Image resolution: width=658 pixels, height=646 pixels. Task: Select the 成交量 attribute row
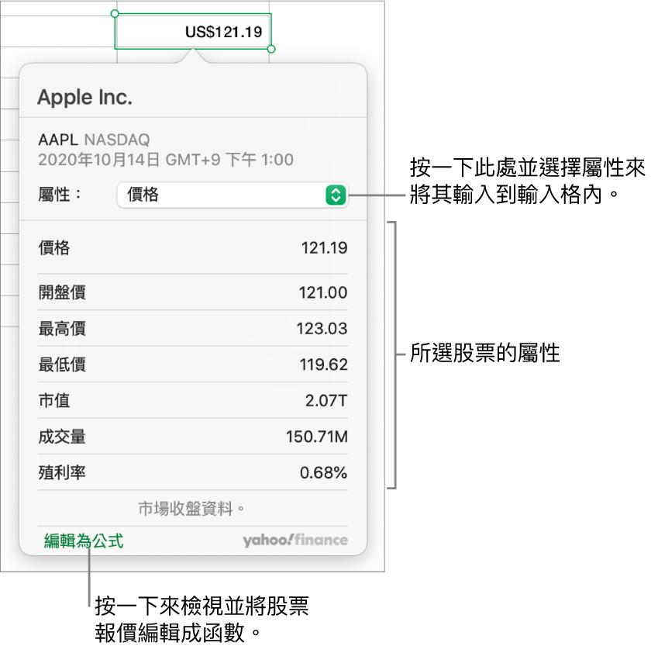pos(193,437)
